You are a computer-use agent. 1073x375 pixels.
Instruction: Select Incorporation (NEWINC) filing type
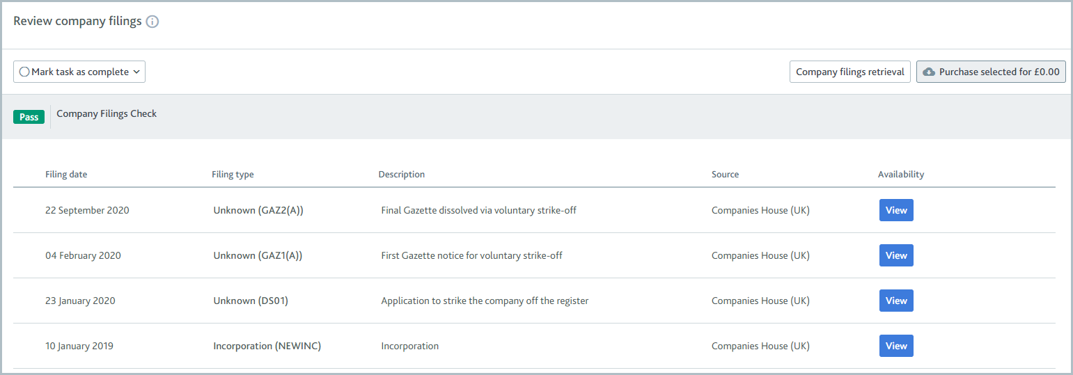[x=267, y=346]
